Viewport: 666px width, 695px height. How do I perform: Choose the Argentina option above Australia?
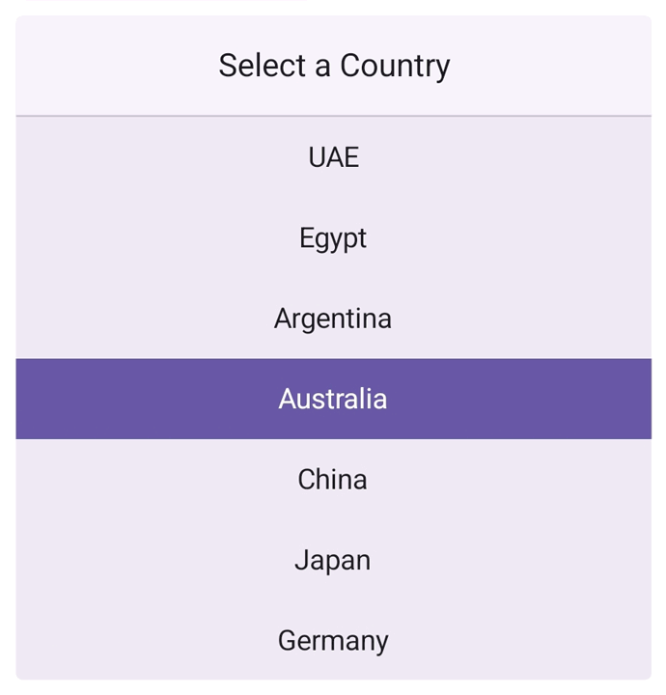pyautogui.click(x=333, y=319)
